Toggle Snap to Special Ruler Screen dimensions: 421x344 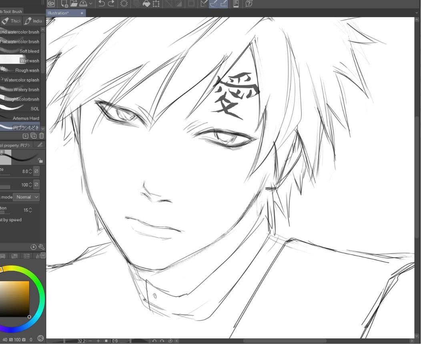coord(214,4)
